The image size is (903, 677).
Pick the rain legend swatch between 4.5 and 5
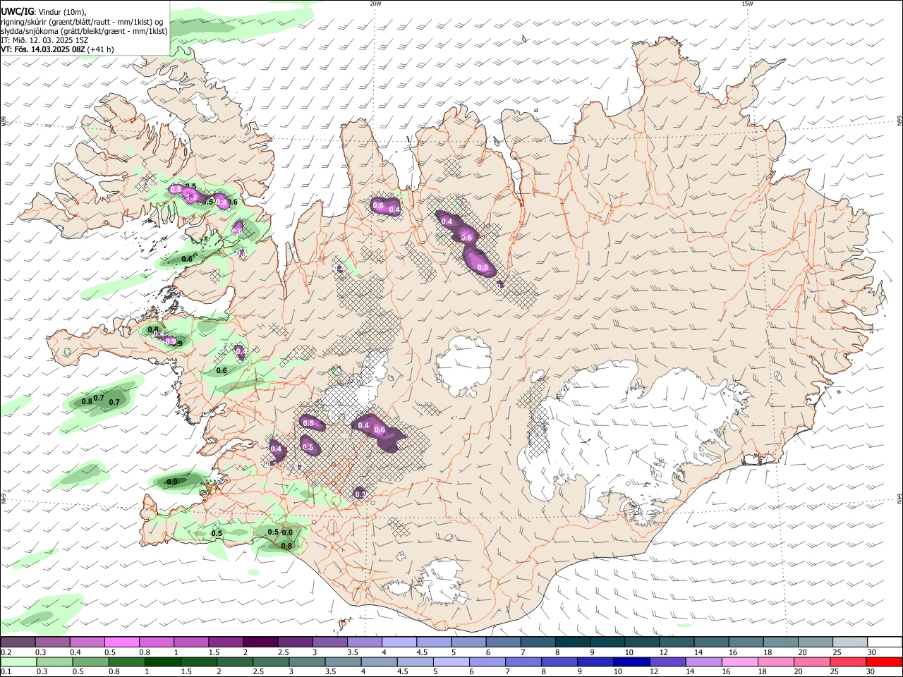coord(414,661)
